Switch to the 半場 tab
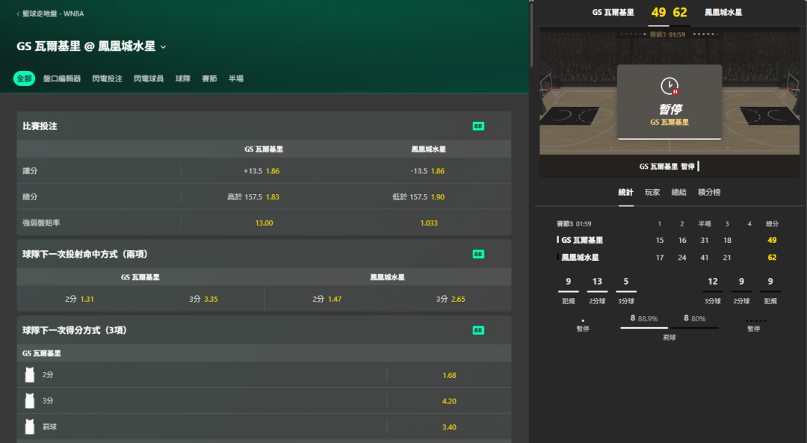This screenshot has height=443, width=807. click(x=235, y=78)
